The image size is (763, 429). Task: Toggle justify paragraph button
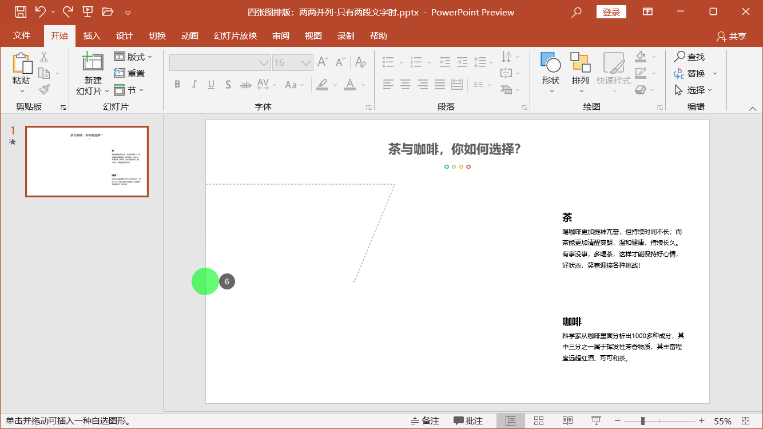[x=440, y=85]
